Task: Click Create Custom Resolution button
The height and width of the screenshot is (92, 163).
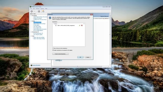Action: [x=61, y=54]
